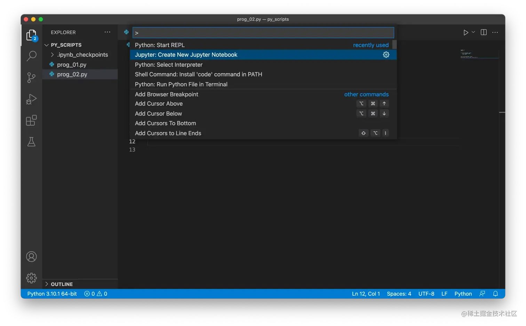526x326 pixels.
Task: Open prog_01.py in the explorer
Action: tap(80, 65)
